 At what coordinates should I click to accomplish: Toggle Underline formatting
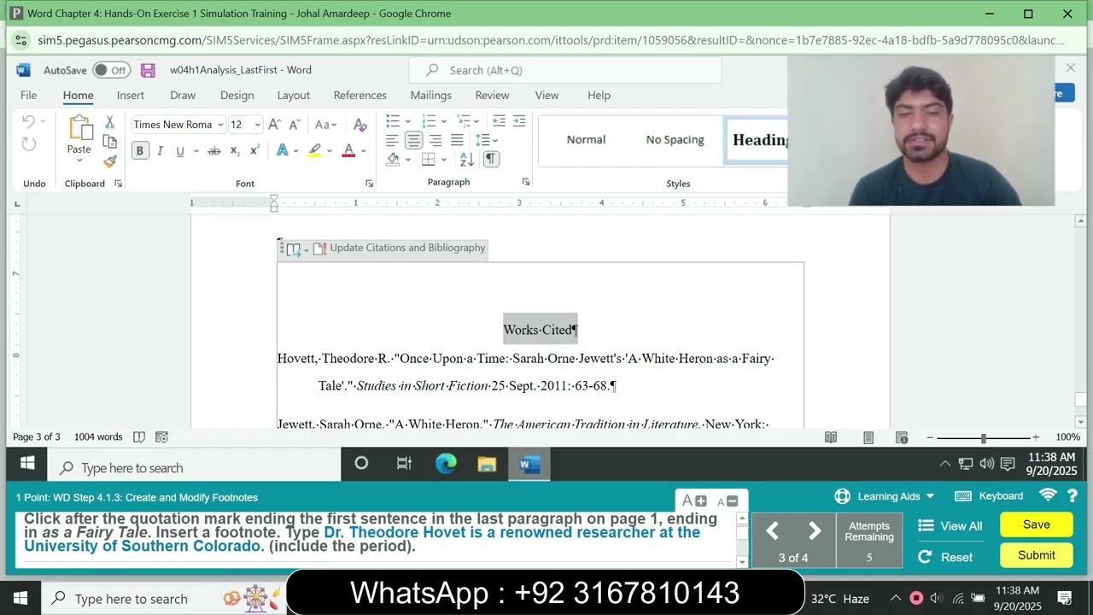point(179,151)
